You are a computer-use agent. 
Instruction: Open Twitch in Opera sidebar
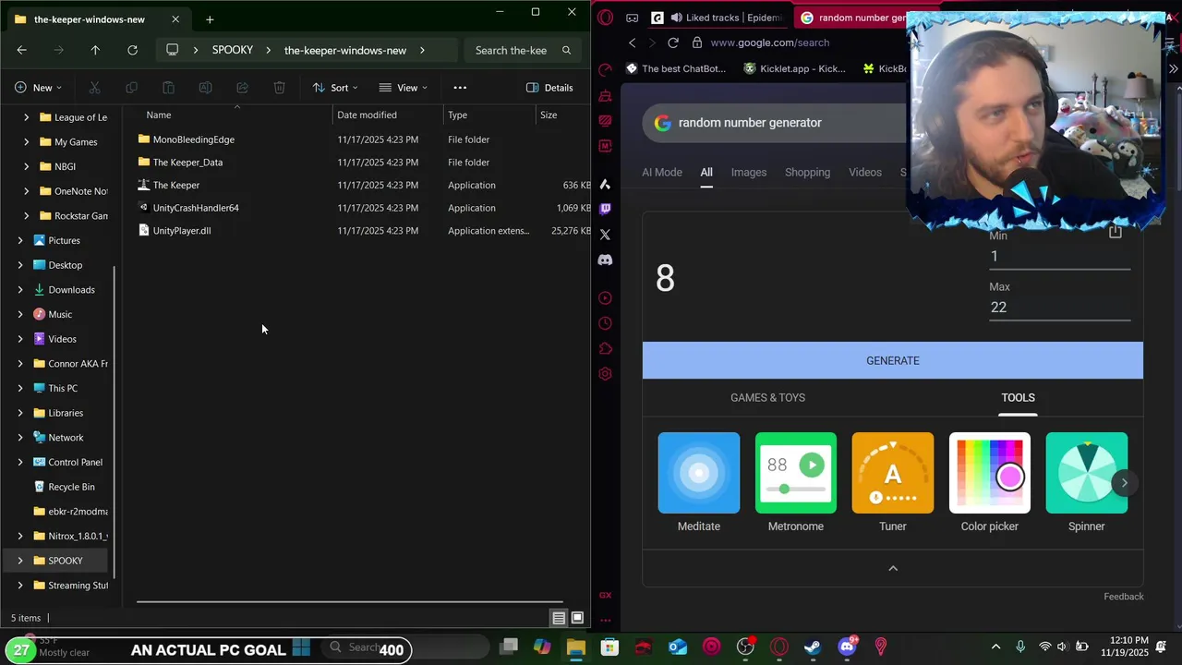(x=605, y=209)
